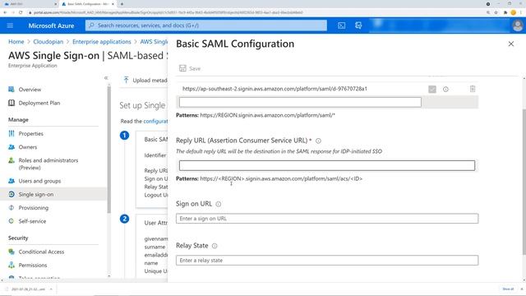Focus the Sign on URL field
The height and width of the screenshot is (296, 526).
tap(327, 219)
